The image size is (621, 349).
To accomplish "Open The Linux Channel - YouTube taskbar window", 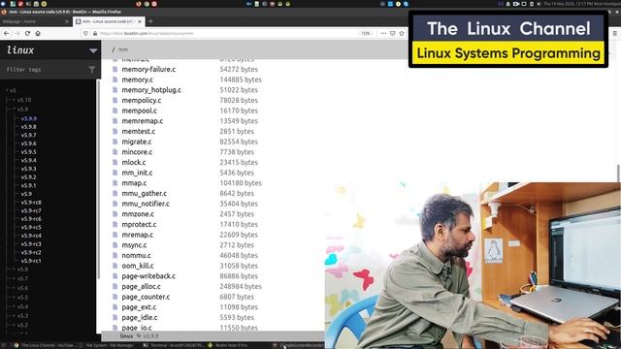I will [x=45, y=345].
